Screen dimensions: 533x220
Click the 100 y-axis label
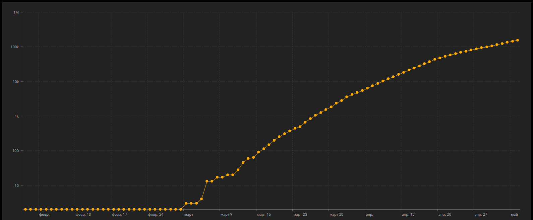[x=16, y=151]
